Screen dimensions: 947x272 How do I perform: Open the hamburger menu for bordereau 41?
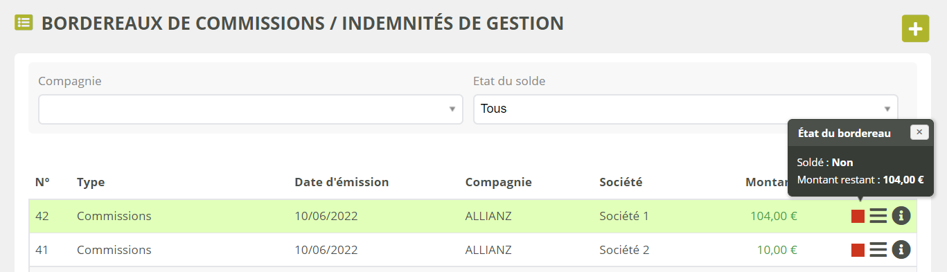[878, 250]
